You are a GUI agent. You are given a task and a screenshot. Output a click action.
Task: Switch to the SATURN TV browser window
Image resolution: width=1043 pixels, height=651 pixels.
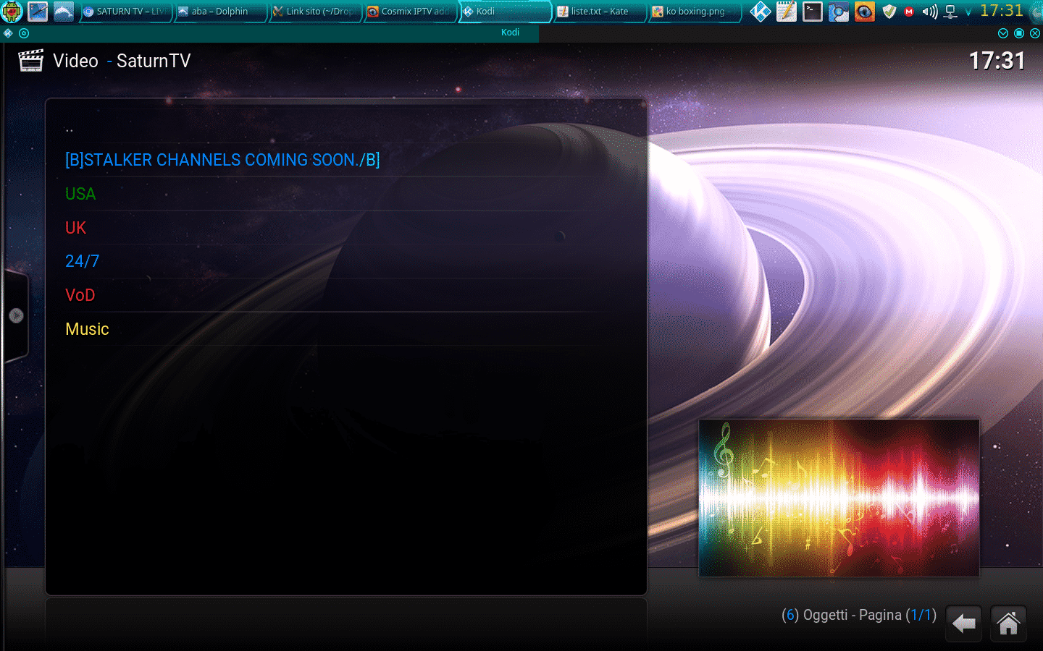[x=125, y=12]
